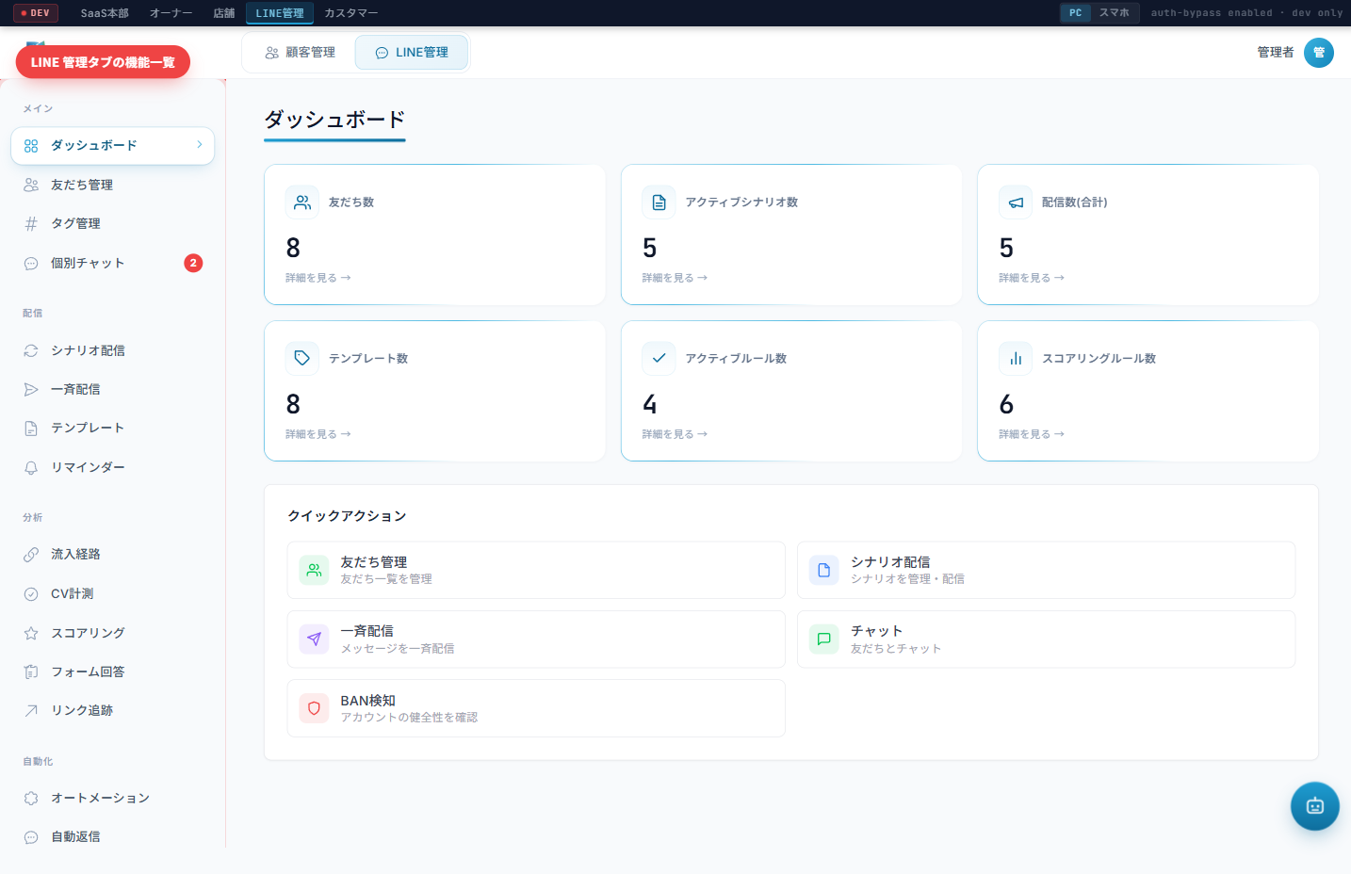
Task: Open the floating chatbot assistant button
Action: [x=1315, y=806]
